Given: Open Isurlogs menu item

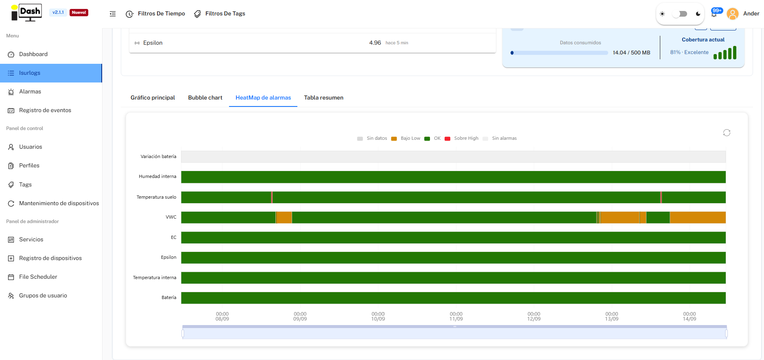Looking at the screenshot, I should tap(51, 73).
